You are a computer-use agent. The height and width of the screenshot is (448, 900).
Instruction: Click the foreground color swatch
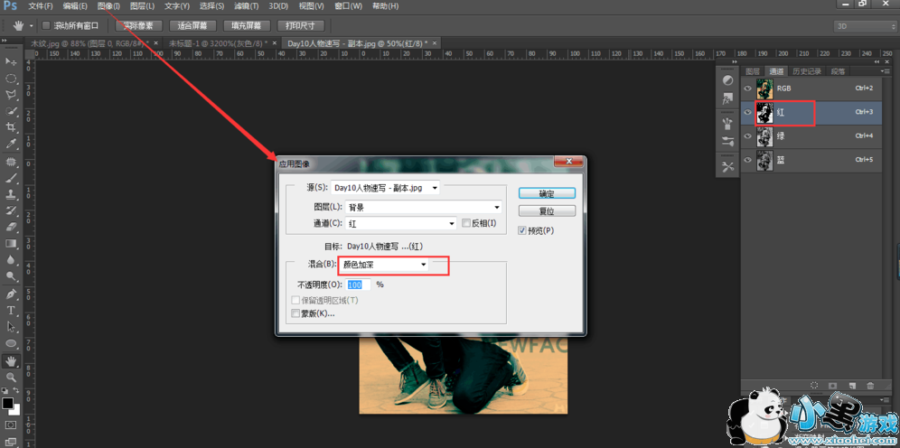pos(7,403)
